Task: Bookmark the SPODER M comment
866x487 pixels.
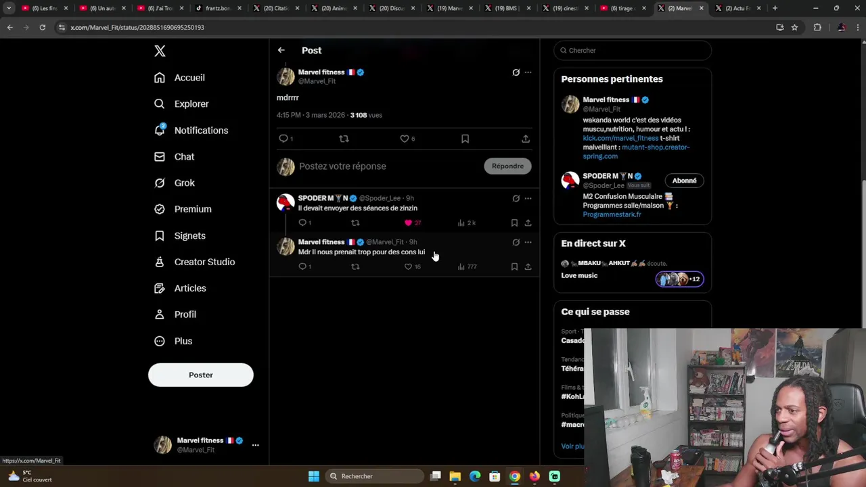Action: coord(514,223)
